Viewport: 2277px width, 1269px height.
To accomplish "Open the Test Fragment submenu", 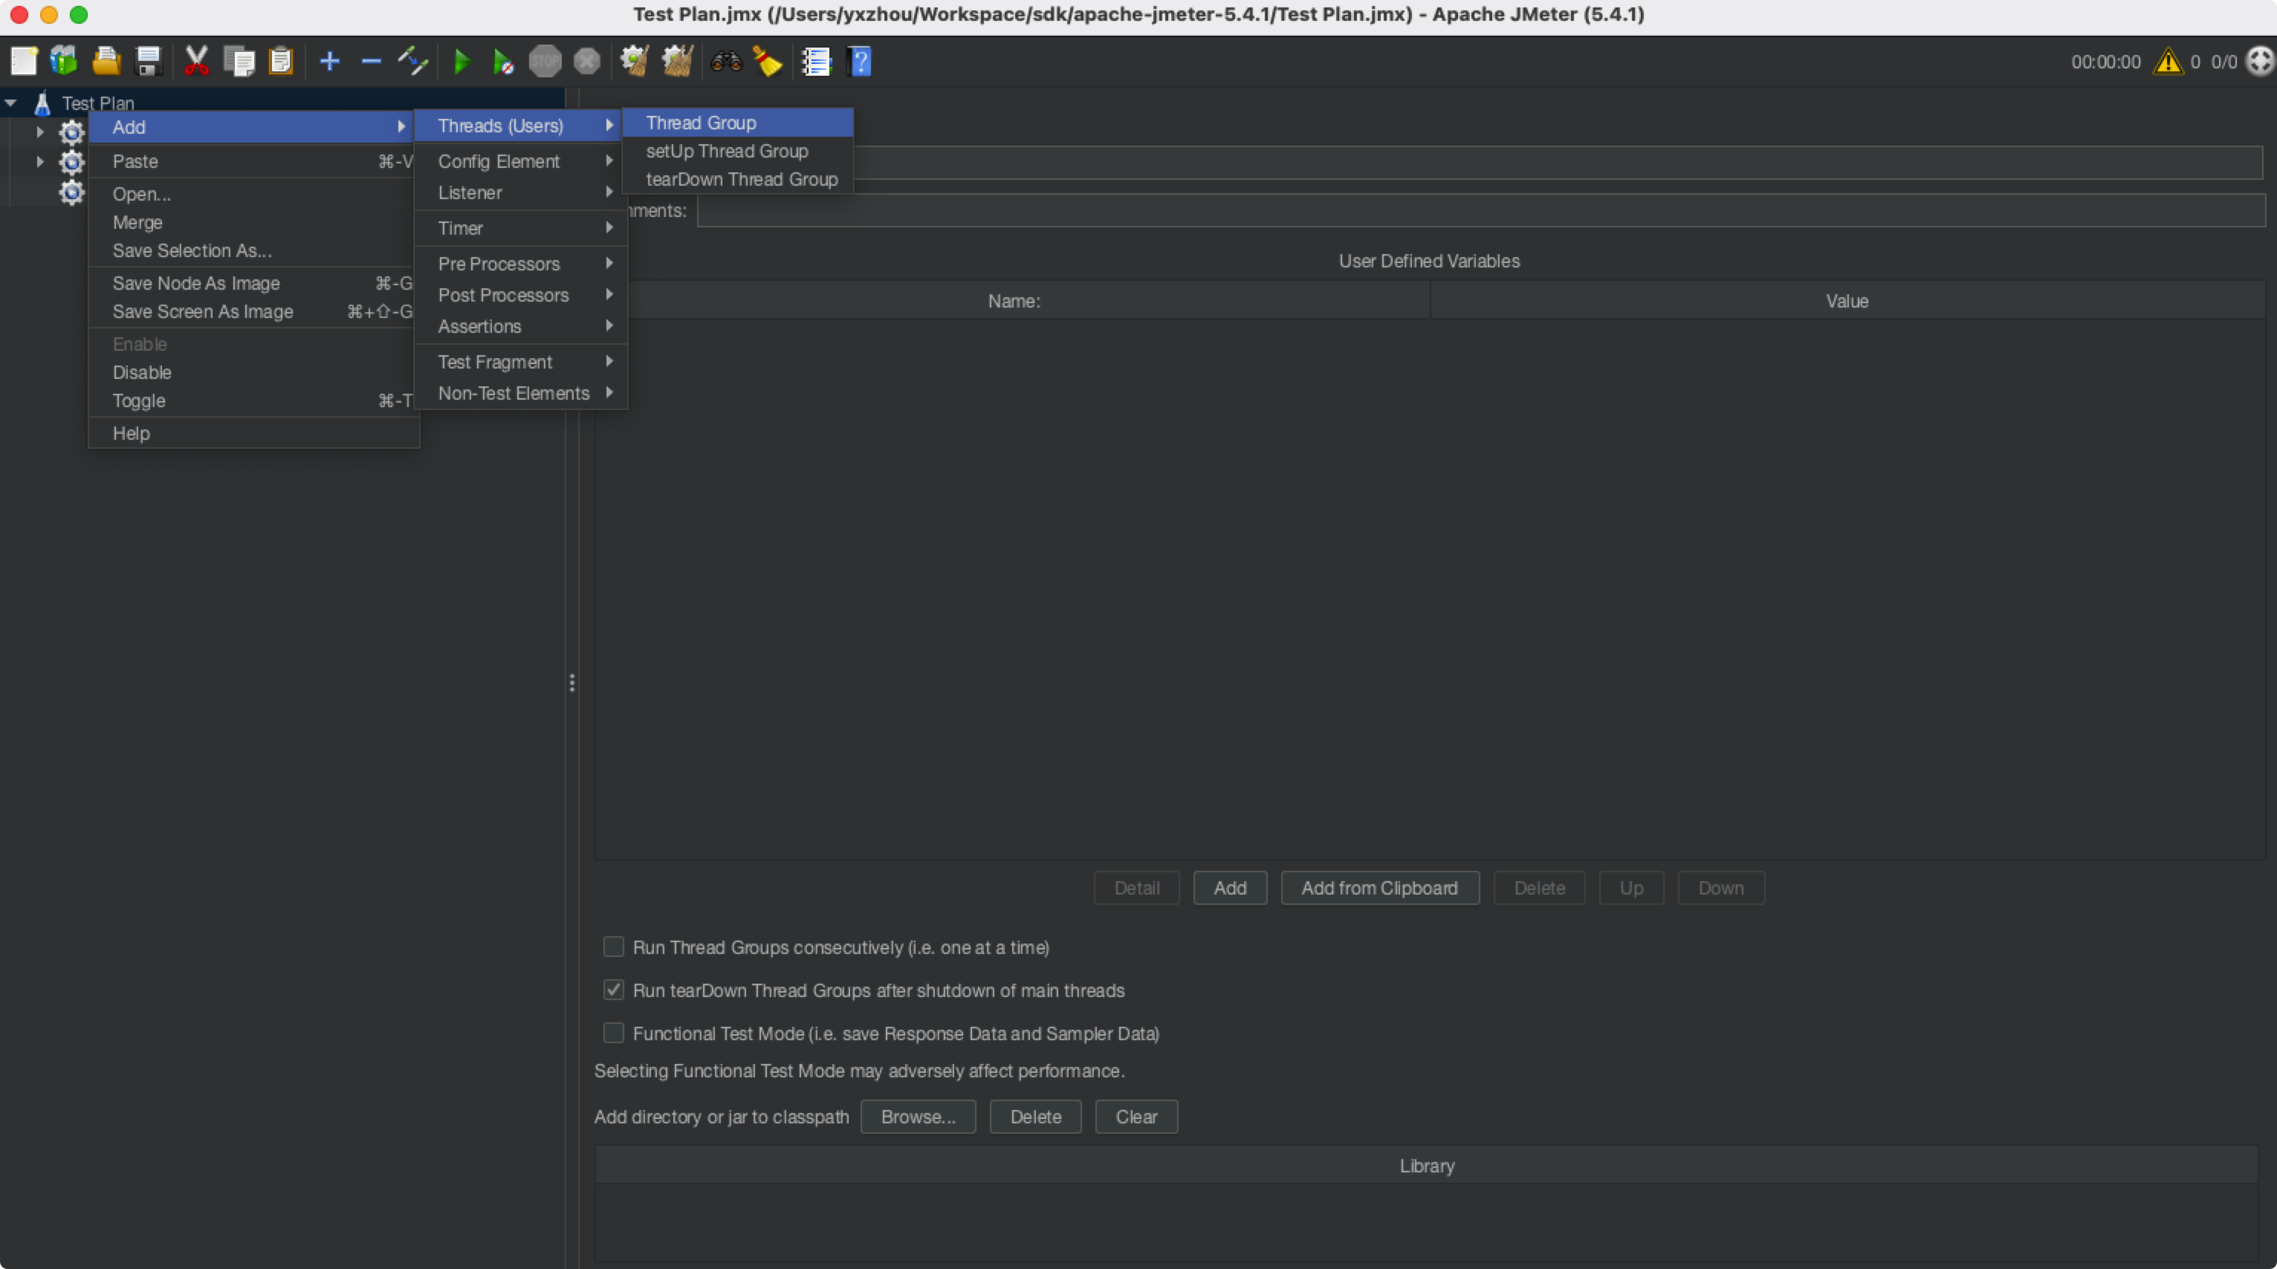I will point(521,361).
